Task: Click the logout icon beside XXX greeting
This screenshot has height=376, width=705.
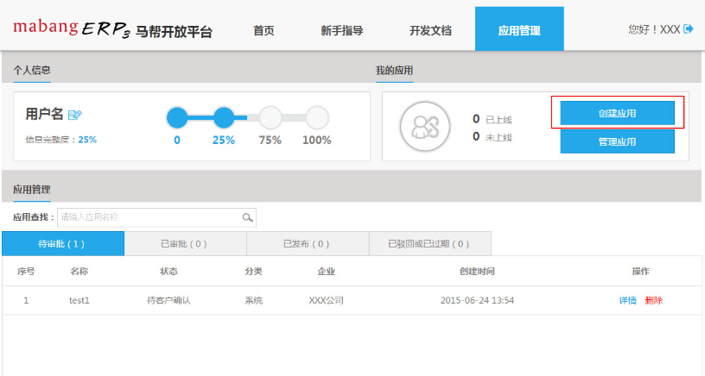Action: [689, 29]
